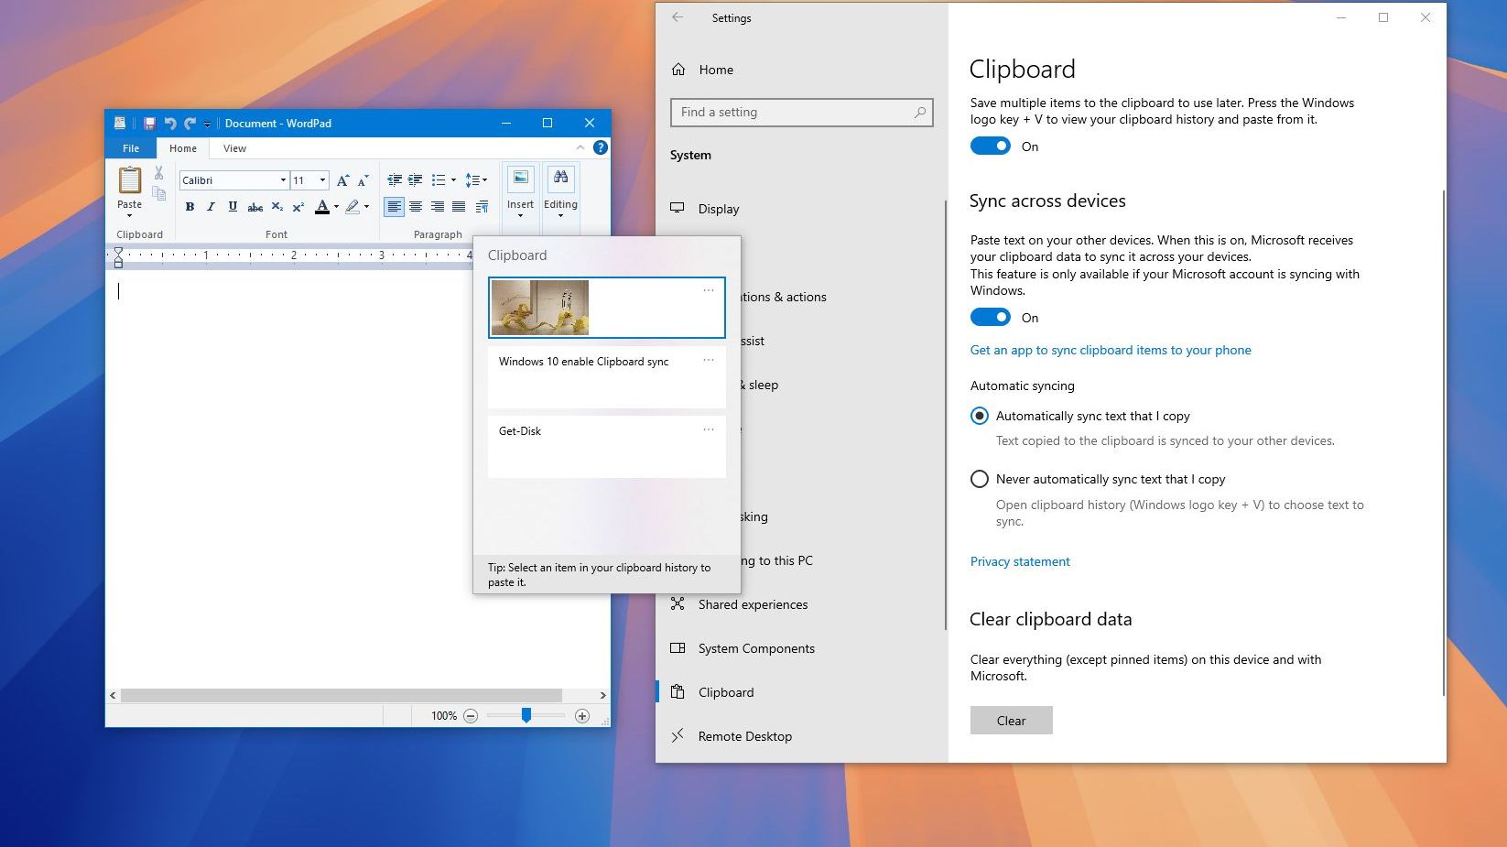Select 'Never automatically sync text that I copy'
The width and height of the screenshot is (1507, 847).
tap(980, 479)
